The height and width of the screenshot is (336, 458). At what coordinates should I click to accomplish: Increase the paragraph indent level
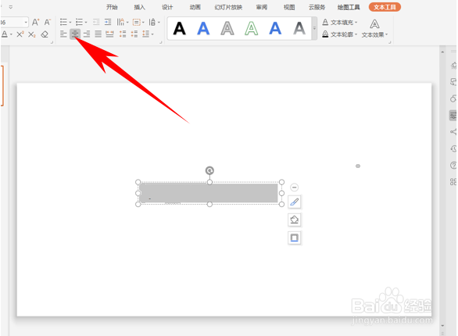click(108, 22)
